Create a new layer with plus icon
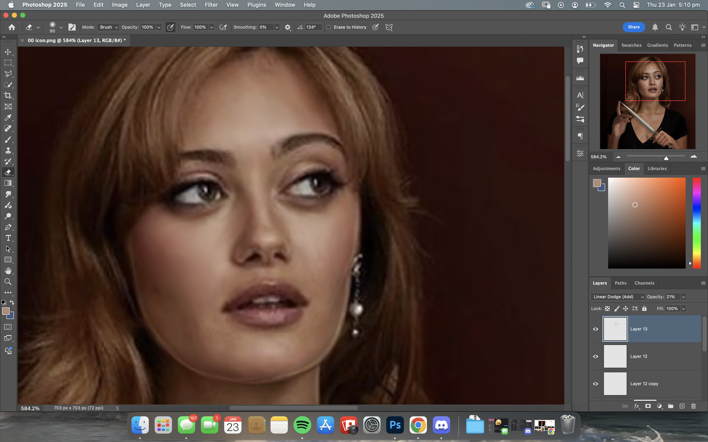The height and width of the screenshot is (442, 708). pyautogui.click(x=682, y=406)
